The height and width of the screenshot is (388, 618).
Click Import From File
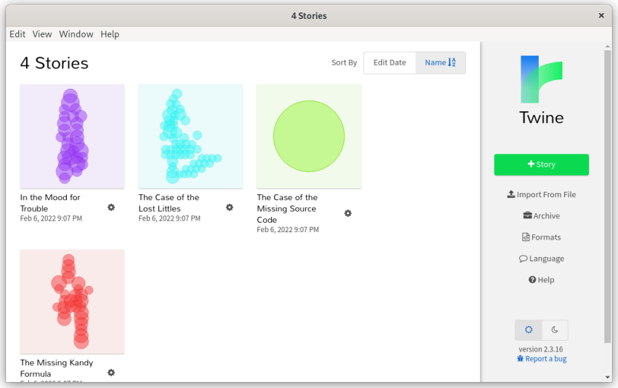tap(541, 194)
